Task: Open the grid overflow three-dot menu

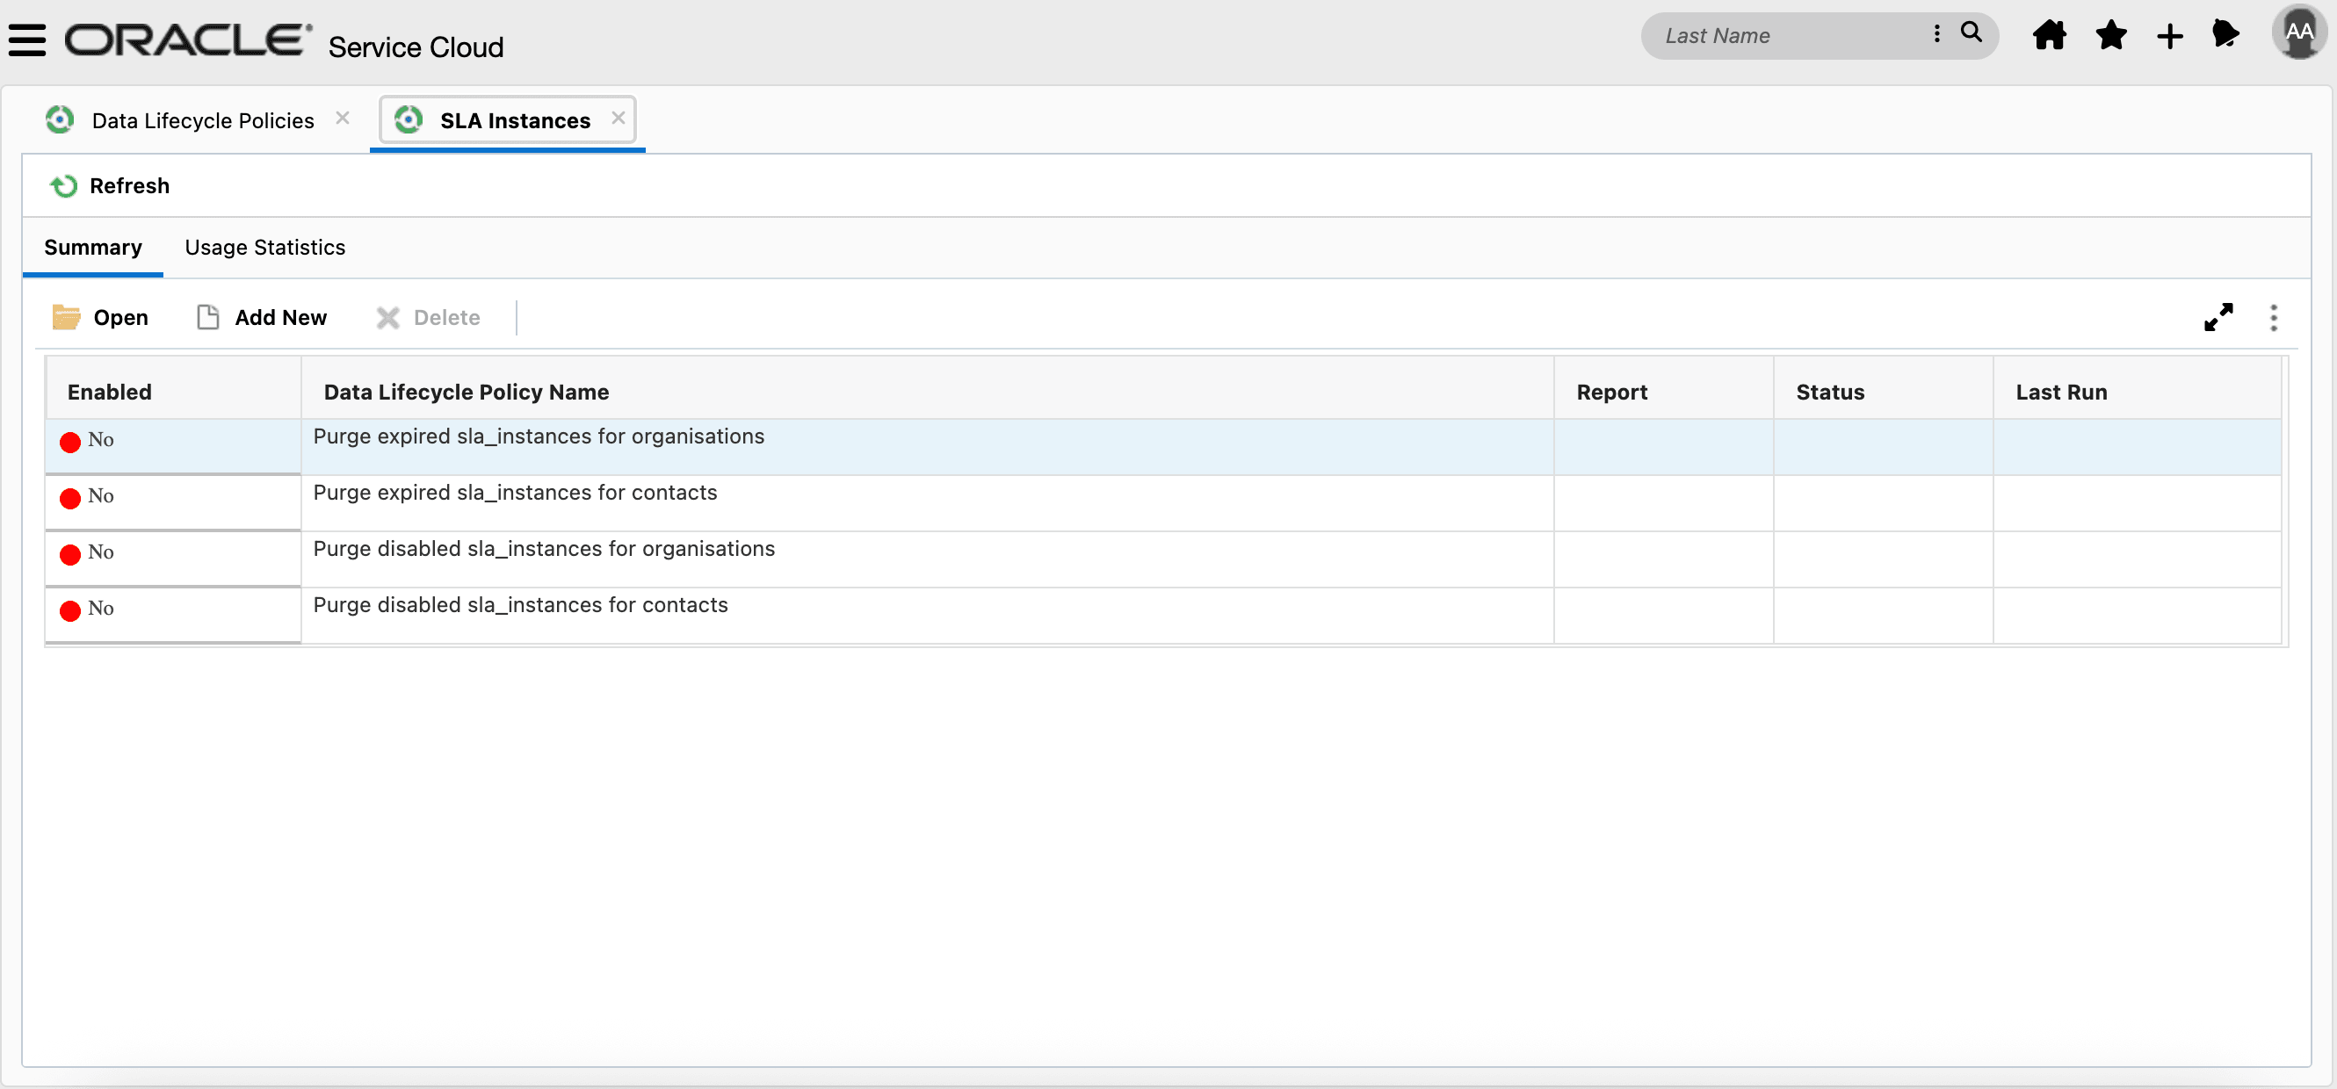Action: click(2274, 317)
